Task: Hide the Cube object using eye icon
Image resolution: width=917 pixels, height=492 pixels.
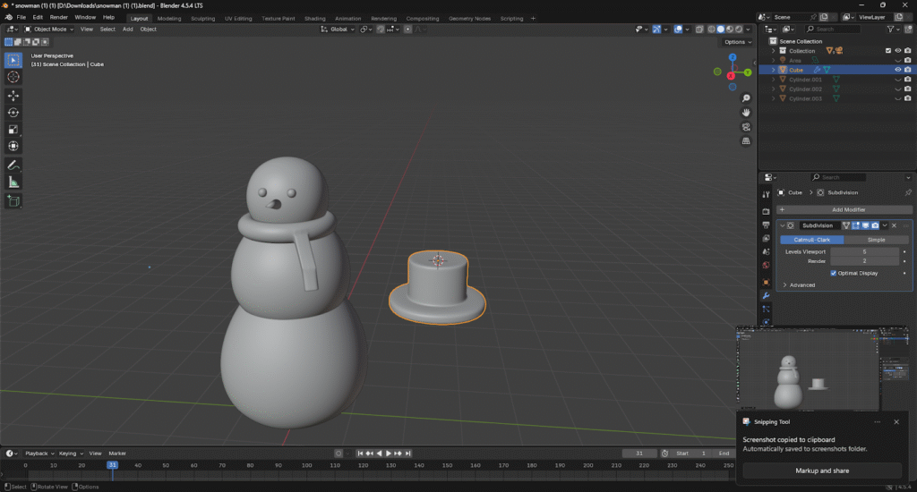Action: point(897,70)
